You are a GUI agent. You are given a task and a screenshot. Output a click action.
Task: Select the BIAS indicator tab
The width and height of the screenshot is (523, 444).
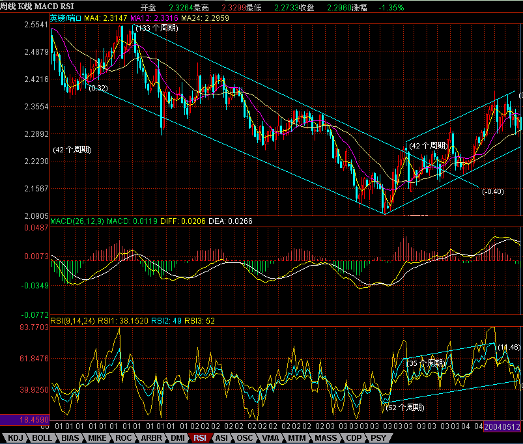tap(72, 438)
